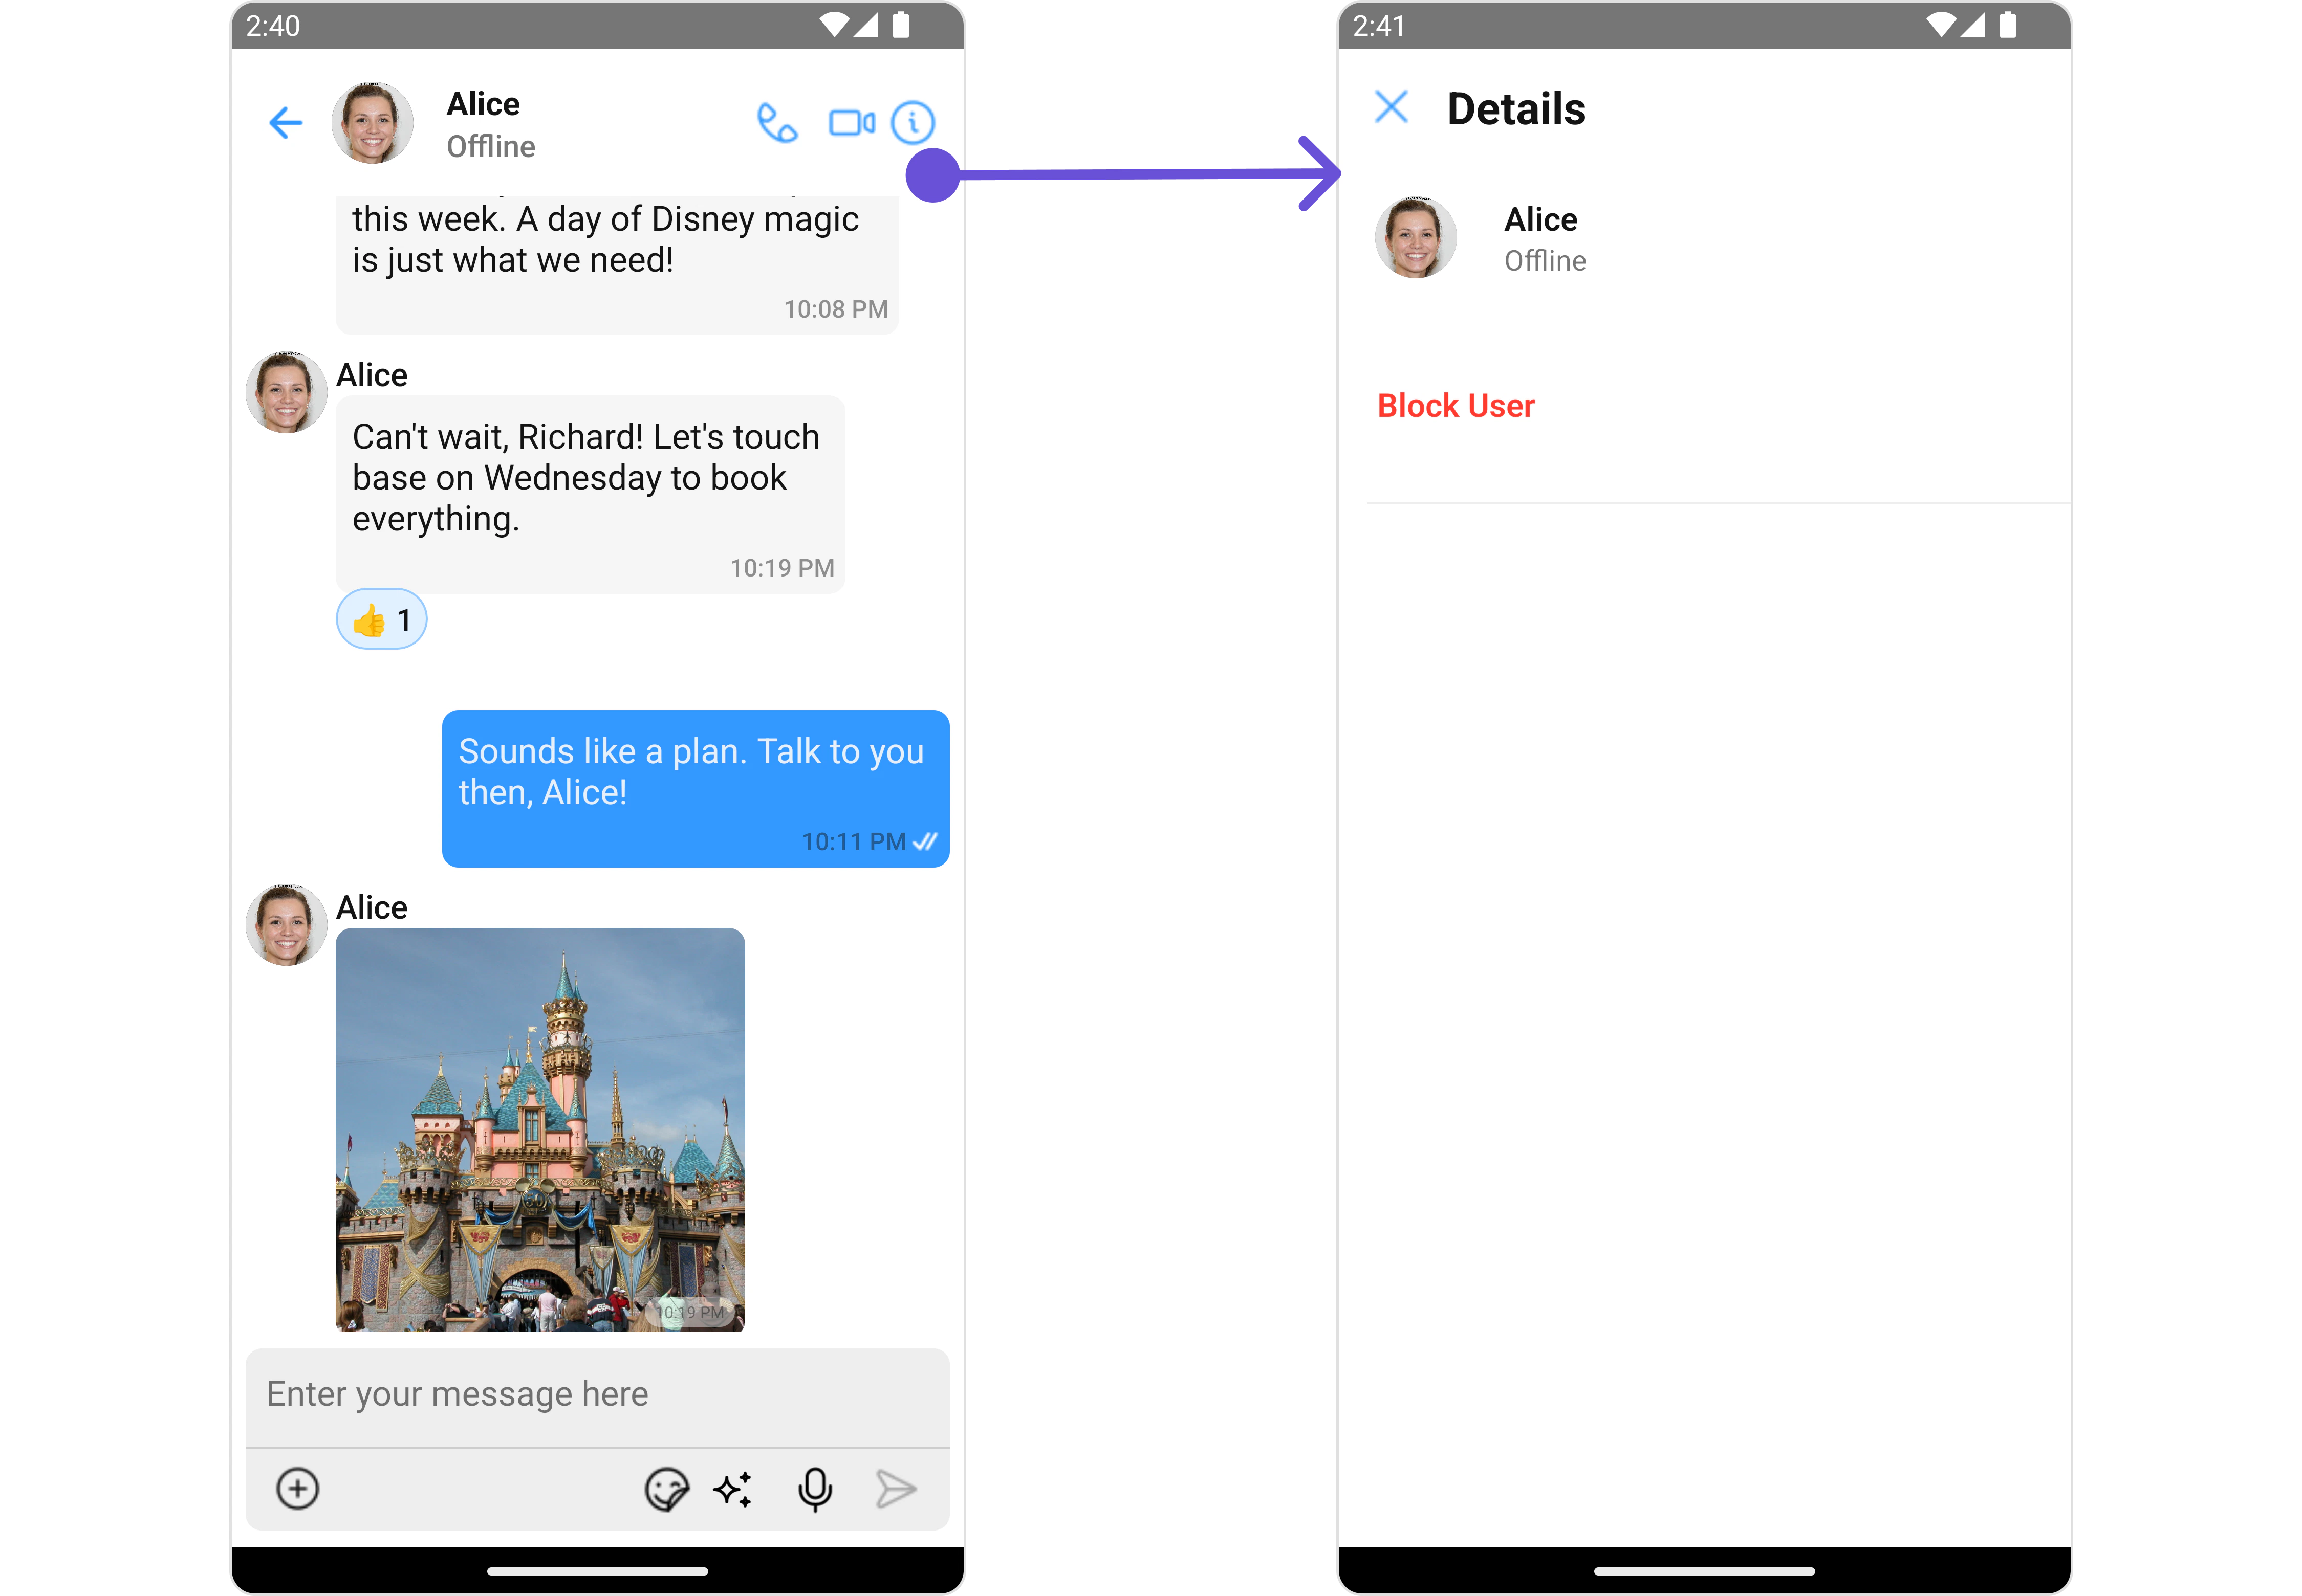The image size is (2302, 1596).
Task: Start a voice call with Alice
Action: (x=776, y=123)
